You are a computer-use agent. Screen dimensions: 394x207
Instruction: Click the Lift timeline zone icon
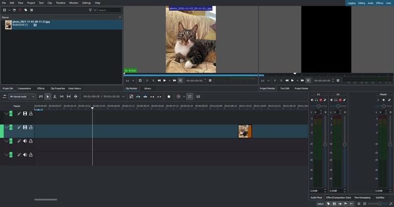(159, 96)
